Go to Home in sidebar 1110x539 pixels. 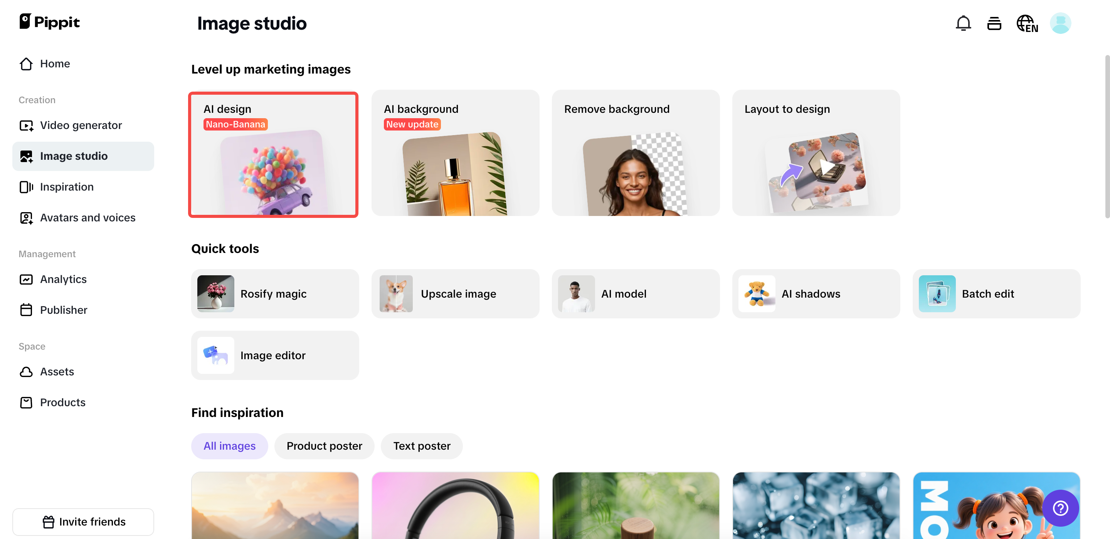pos(55,64)
